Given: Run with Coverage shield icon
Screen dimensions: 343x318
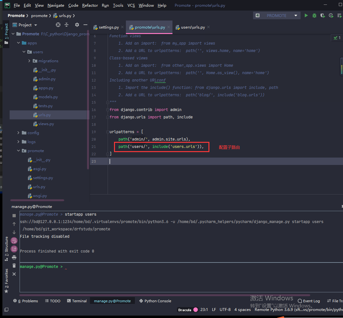Looking at the screenshot, I should [323, 15].
